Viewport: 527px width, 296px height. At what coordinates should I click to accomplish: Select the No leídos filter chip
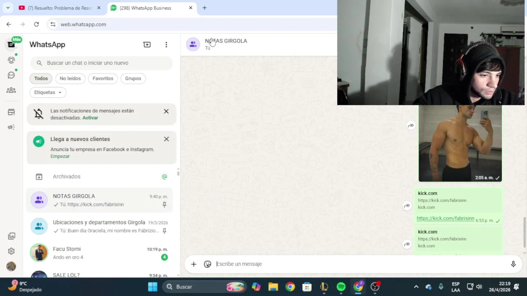point(70,79)
